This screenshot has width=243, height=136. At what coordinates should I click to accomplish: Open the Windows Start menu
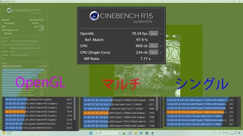91,133
